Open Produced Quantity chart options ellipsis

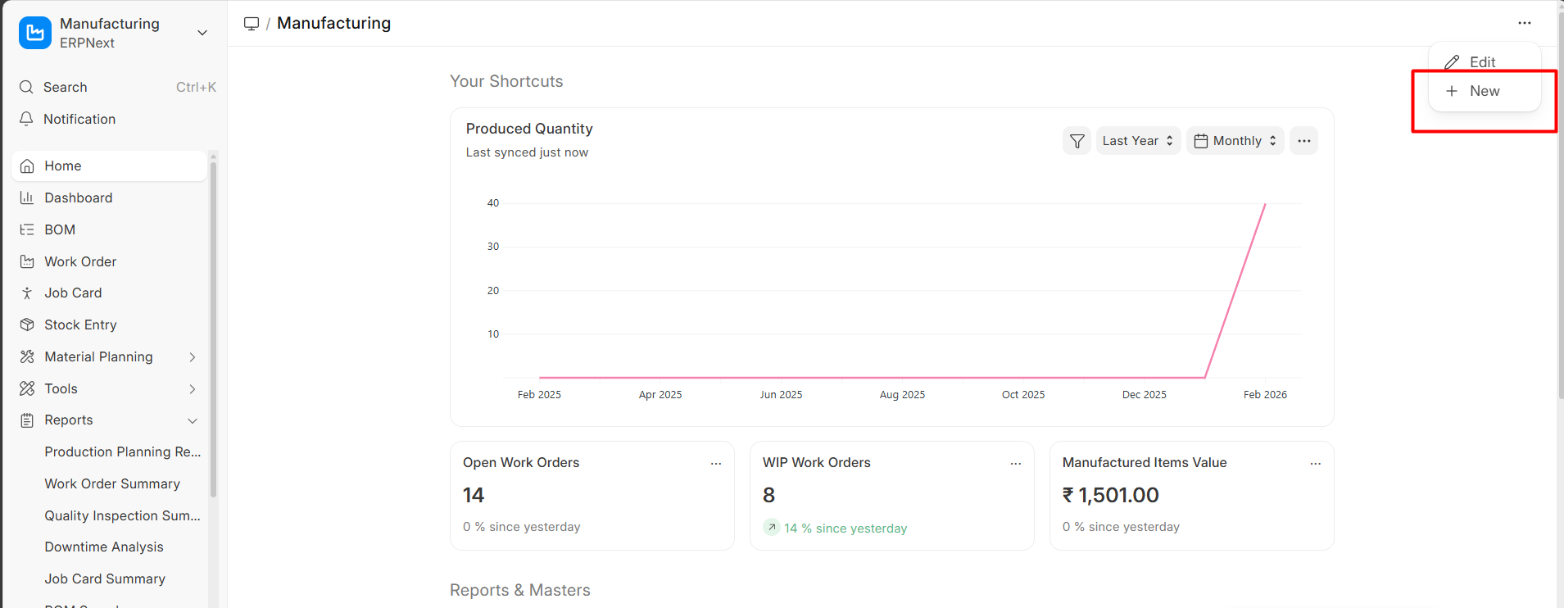pyautogui.click(x=1303, y=141)
